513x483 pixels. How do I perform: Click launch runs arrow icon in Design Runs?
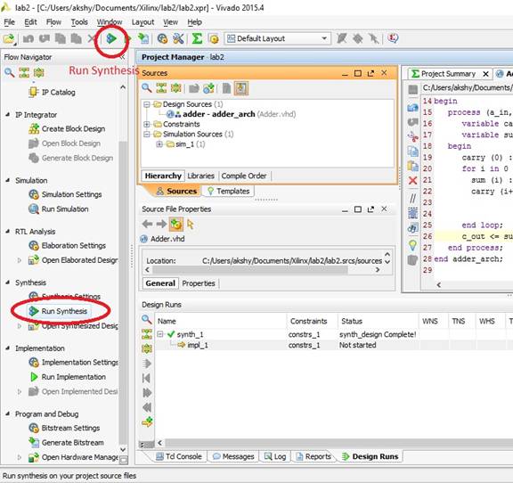coord(147,364)
